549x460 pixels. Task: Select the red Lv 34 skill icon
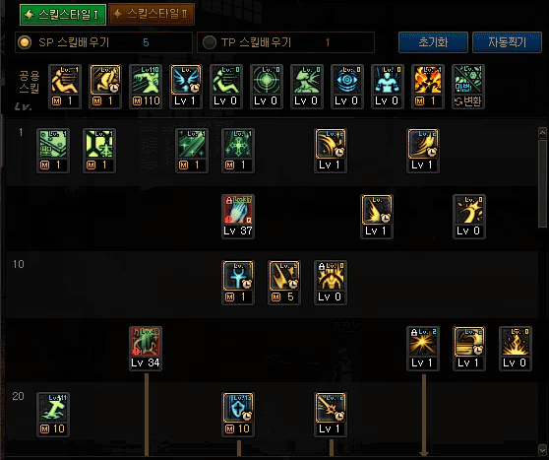pos(146,348)
